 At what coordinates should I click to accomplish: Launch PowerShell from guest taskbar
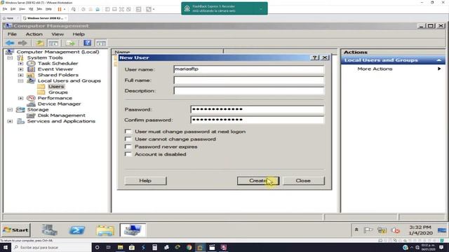77,230
